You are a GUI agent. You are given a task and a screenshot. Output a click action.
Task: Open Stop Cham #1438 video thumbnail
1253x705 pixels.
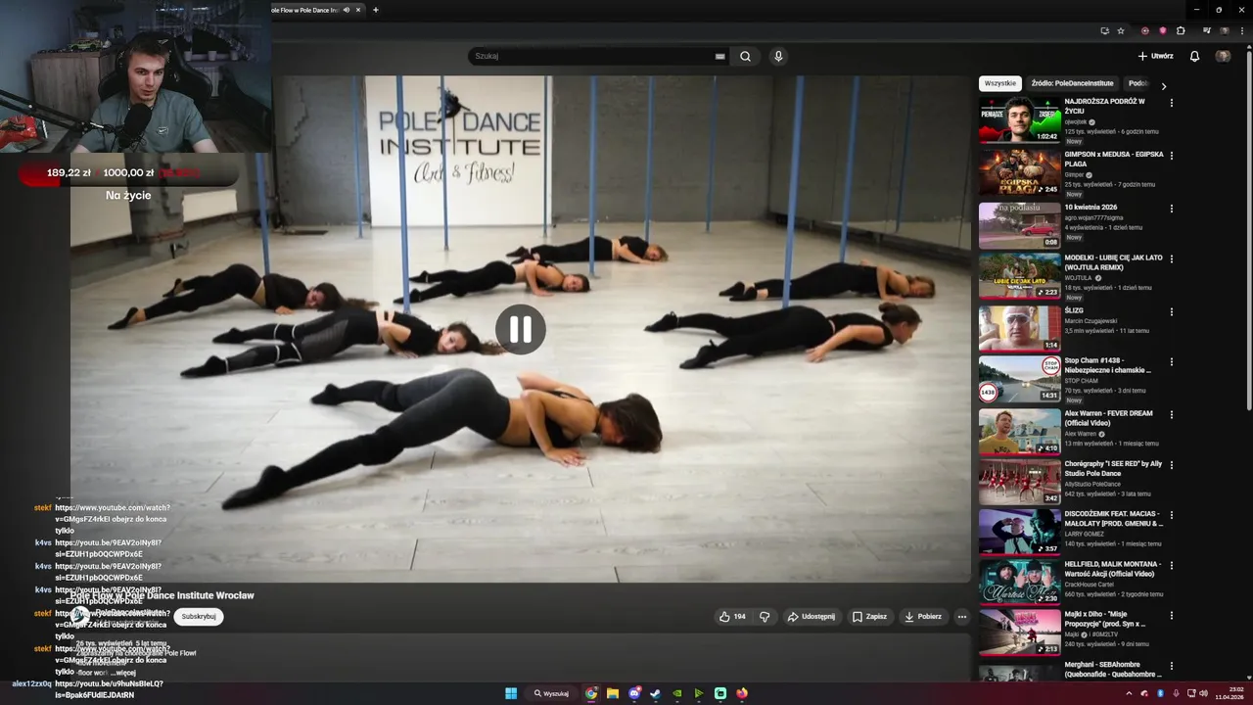(x=1019, y=380)
